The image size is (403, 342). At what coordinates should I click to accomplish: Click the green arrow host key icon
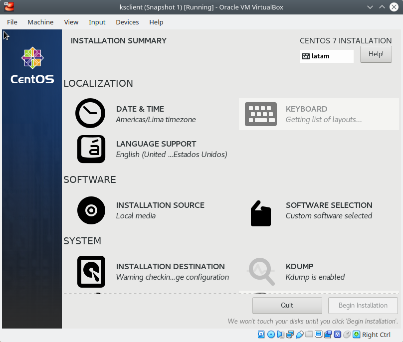(356, 335)
